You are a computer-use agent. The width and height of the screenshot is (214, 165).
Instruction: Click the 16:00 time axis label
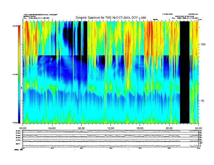140,128
